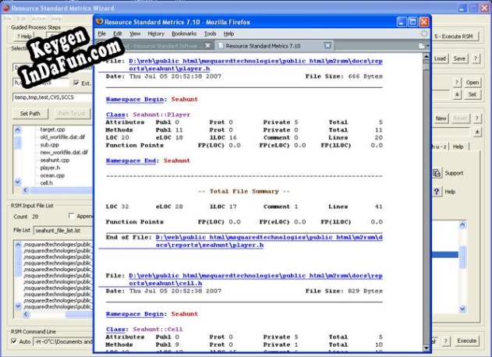Open the View menu in Firefox
The height and width of the screenshot is (357, 492).
pyautogui.click(x=135, y=34)
